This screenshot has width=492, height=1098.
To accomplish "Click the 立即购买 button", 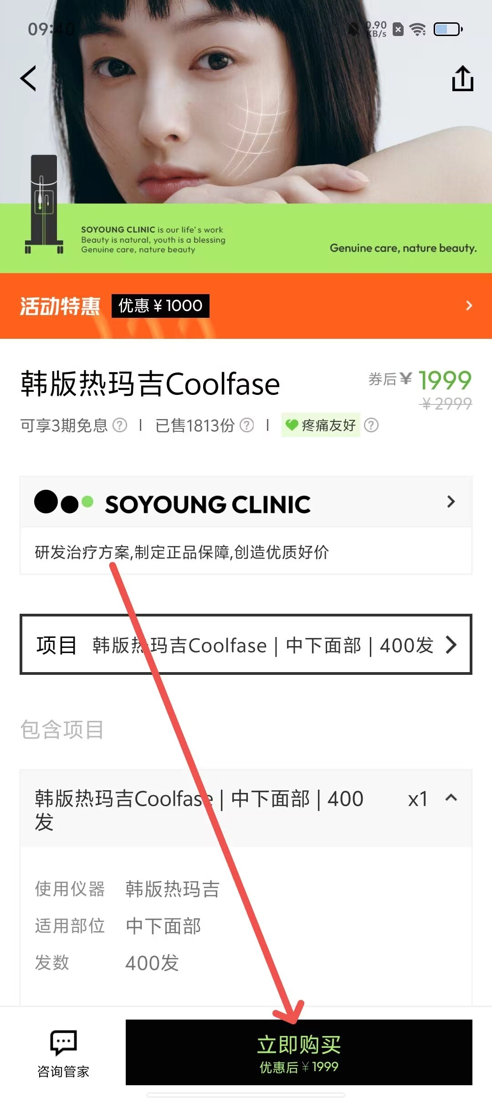I will pos(299,1052).
